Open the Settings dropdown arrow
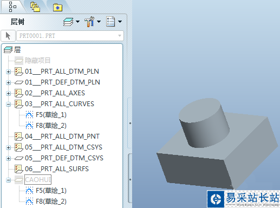Viewport: 280px width, 208px height. pyautogui.click(x=99, y=22)
